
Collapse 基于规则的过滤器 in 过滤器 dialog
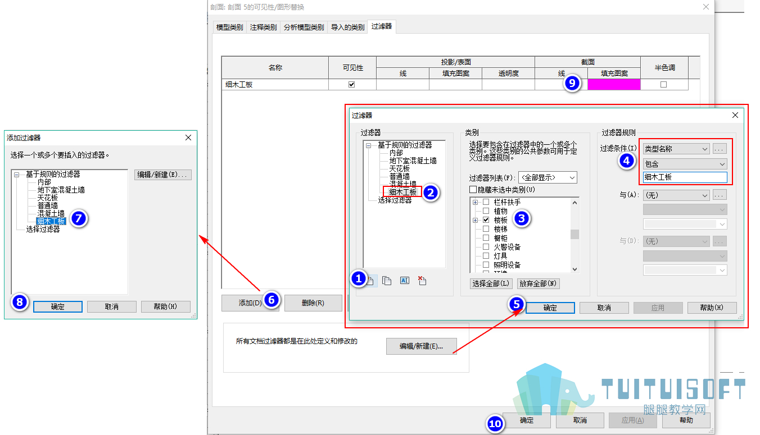369,145
